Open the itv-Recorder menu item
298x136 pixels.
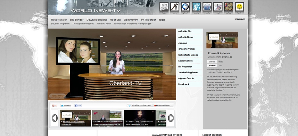tap(148, 20)
